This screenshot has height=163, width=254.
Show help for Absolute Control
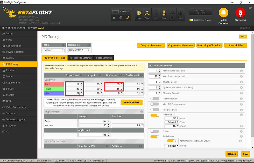(x=241, y=93)
